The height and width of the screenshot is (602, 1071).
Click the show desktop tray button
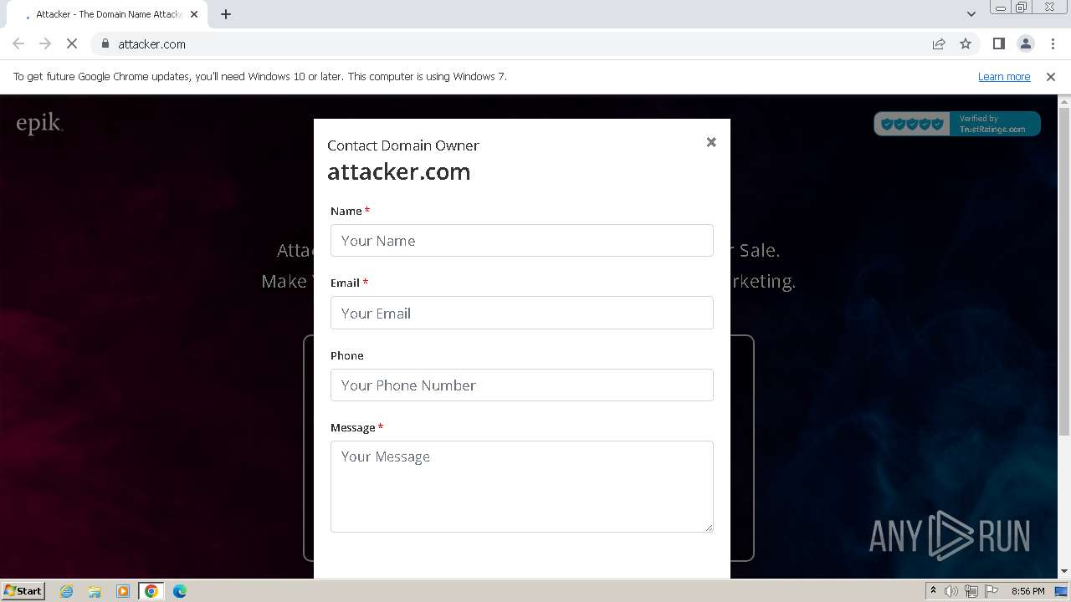click(x=1061, y=591)
